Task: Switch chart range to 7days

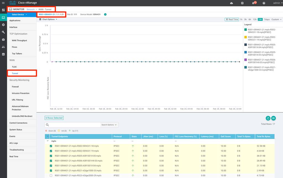Action: (x=267, y=19)
